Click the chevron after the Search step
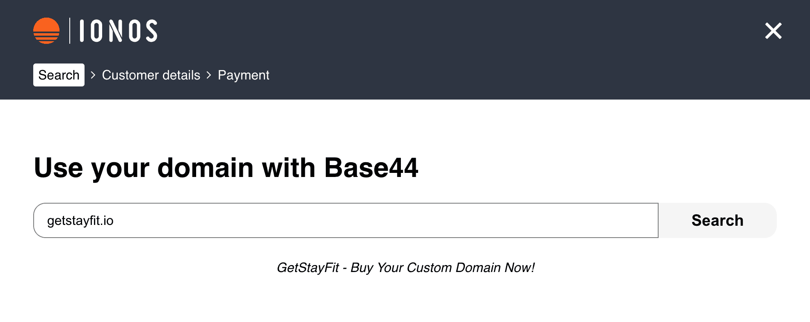This screenshot has width=810, height=322. 93,75
